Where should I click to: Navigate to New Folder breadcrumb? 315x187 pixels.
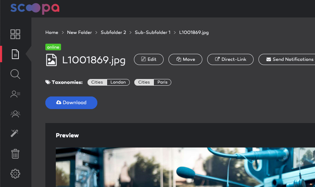pos(79,33)
